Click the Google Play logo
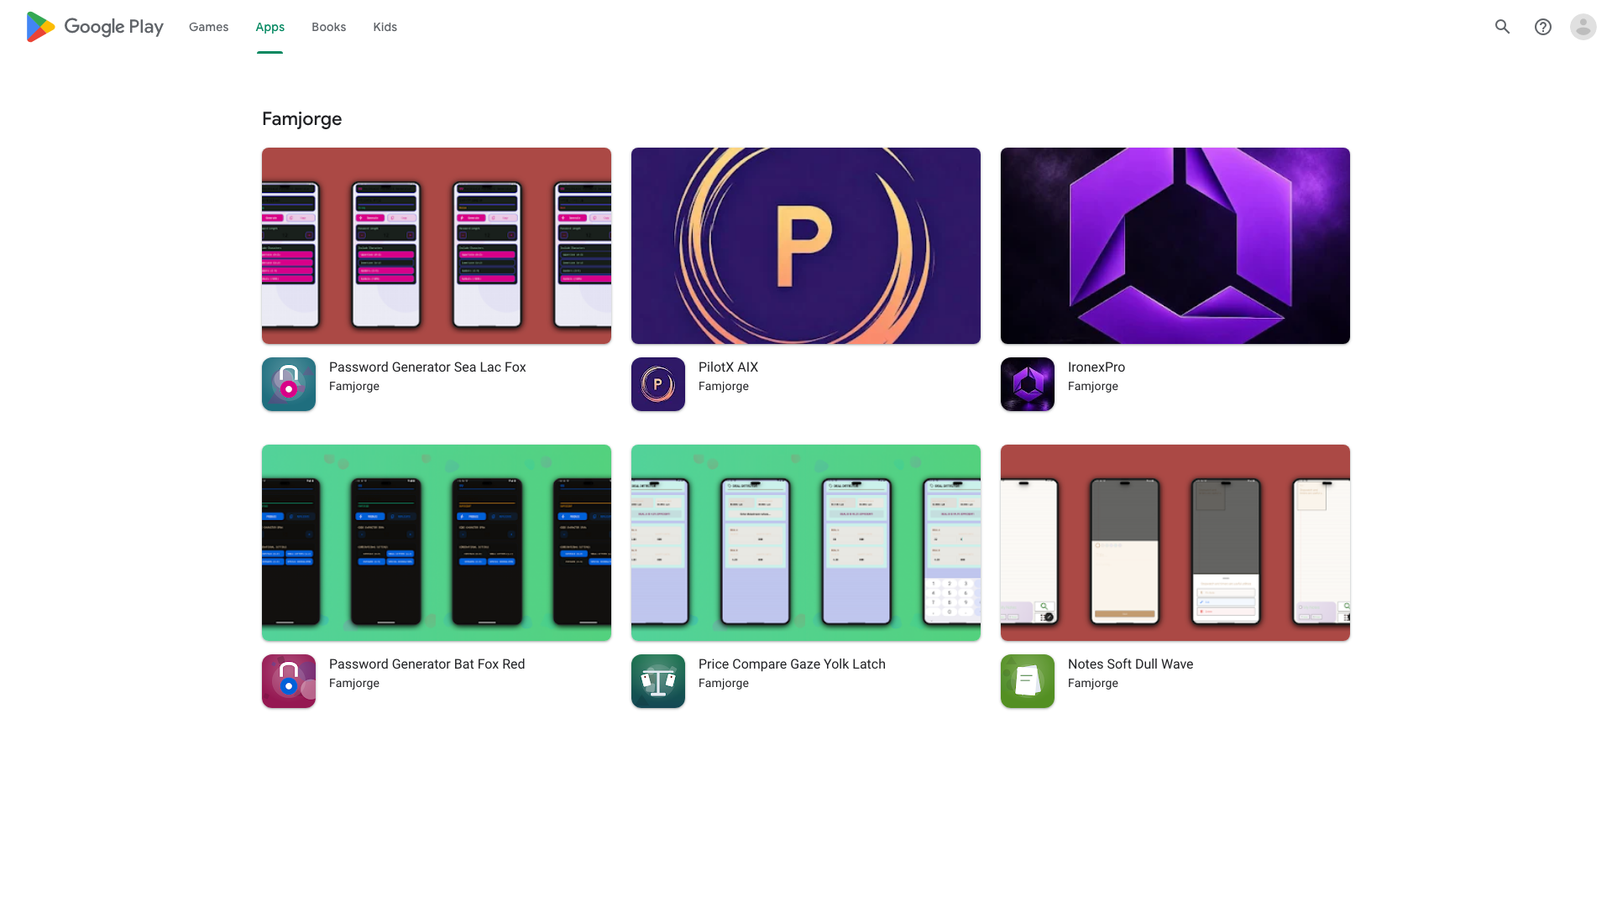1612x906 pixels. tap(95, 27)
